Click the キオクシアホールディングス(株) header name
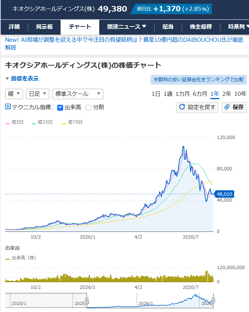This screenshot has height=312, width=249. tap(54, 9)
